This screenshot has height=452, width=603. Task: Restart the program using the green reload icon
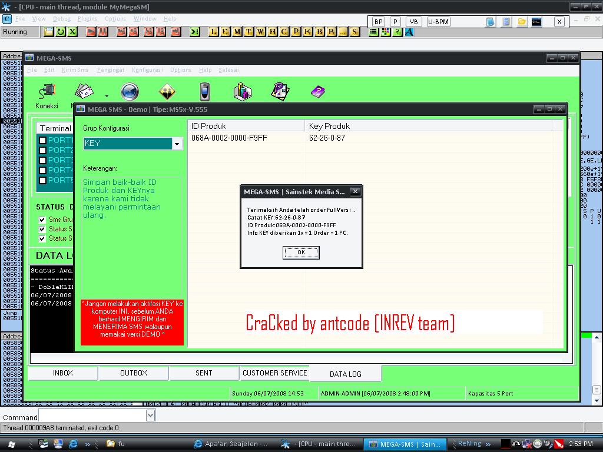point(61,32)
